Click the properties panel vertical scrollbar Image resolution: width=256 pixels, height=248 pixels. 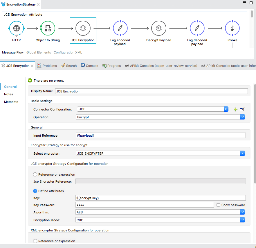click(x=255, y=134)
